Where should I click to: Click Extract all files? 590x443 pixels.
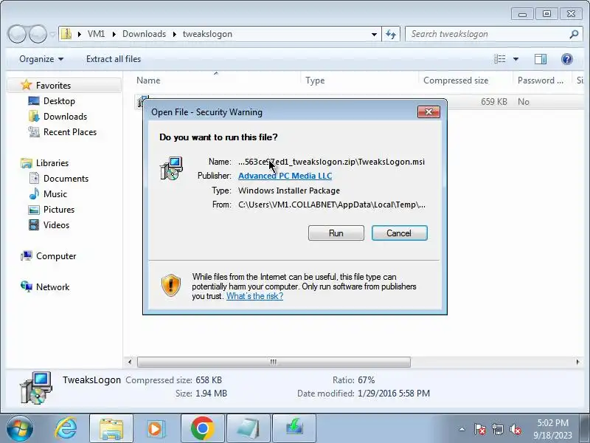114,59
